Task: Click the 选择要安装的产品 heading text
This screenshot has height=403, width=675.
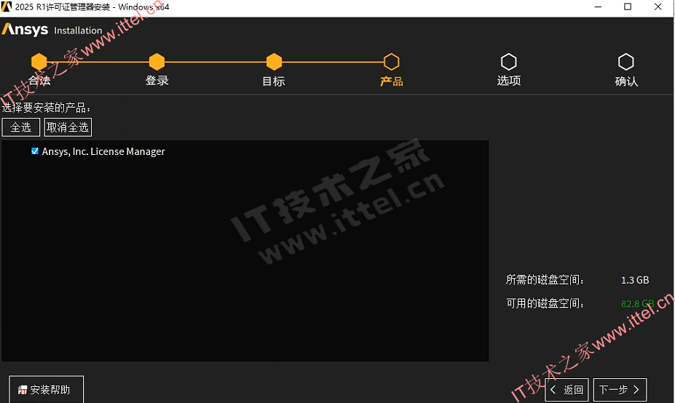Action: point(46,108)
